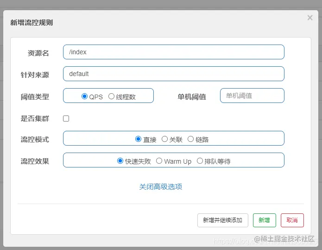Click the 资源名 input containing /index
Image resolution: width=322 pixels, height=250 pixels.
pyautogui.click(x=174, y=52)
